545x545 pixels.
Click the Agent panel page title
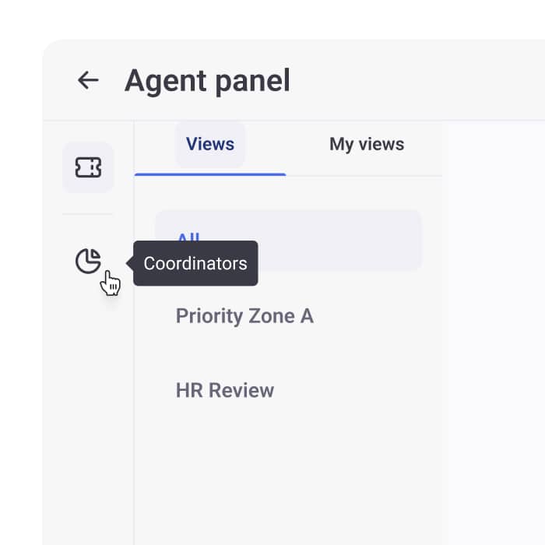pos(207,80)
